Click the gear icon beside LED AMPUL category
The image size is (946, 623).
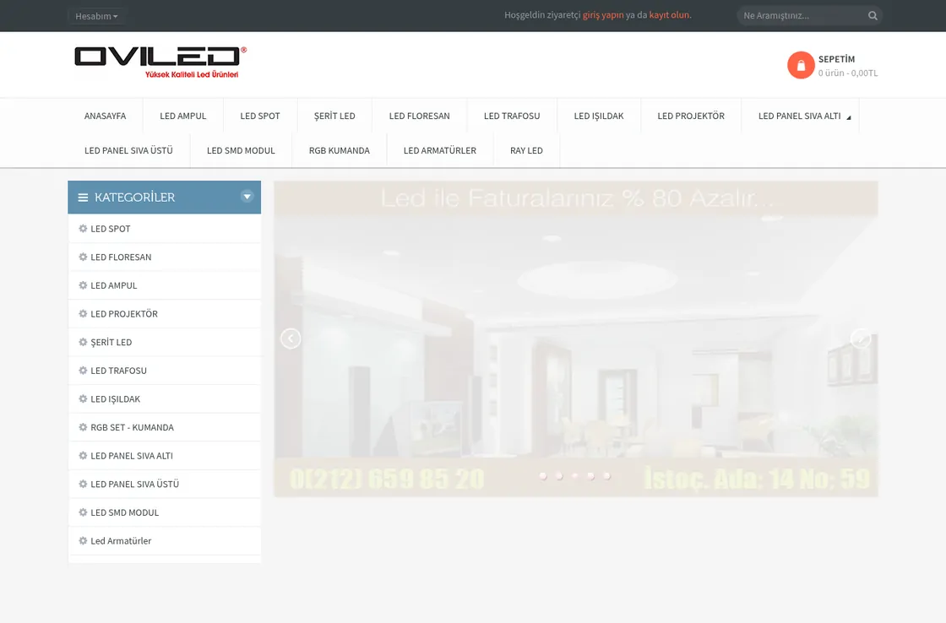[84, 285]
